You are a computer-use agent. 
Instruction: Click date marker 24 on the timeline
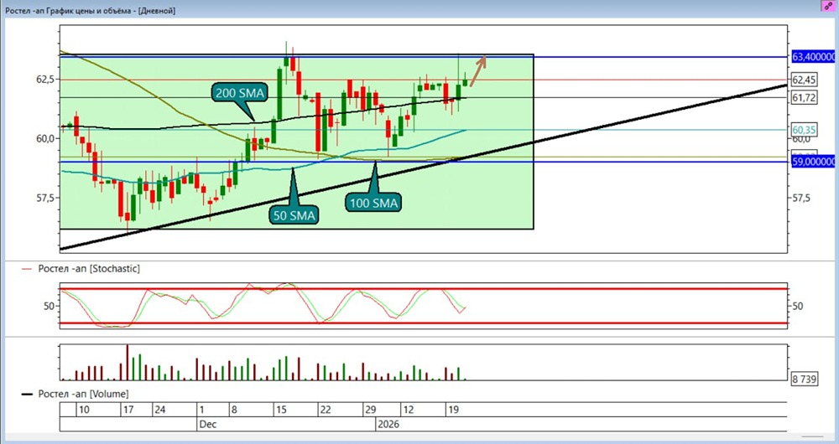coord(159,410)
